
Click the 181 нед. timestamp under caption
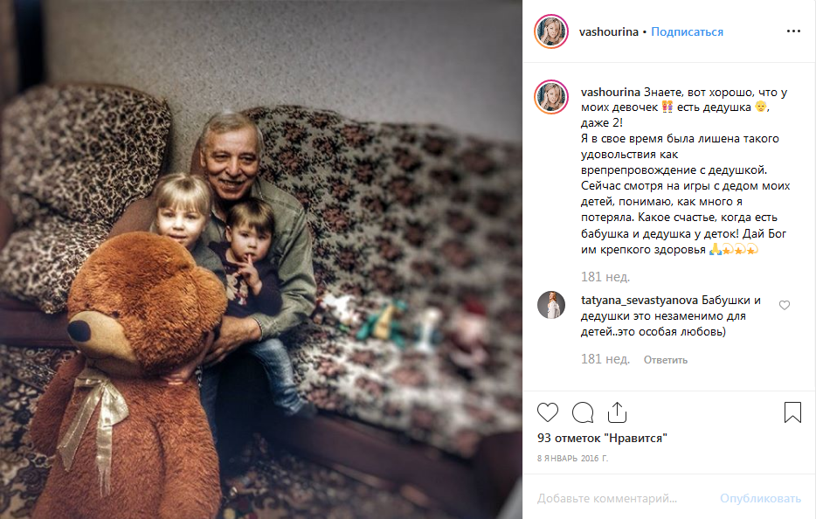(605, 277)
